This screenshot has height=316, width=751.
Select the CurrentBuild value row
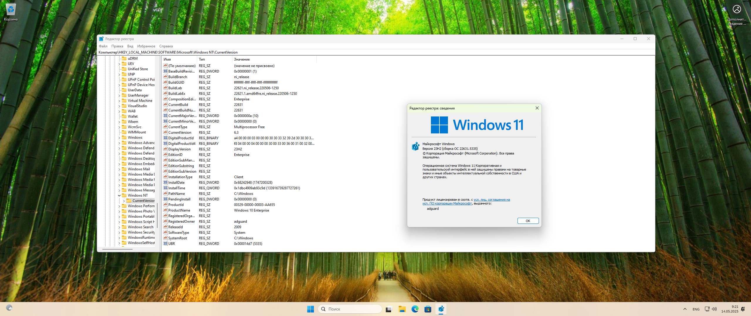click(x=239, y=104)
